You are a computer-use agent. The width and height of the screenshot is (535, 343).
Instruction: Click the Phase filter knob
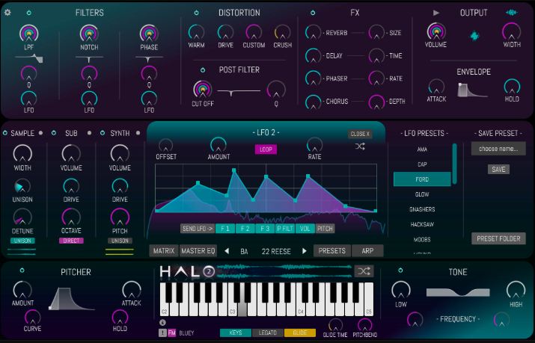pyautogui.click(x=149, y=34)
